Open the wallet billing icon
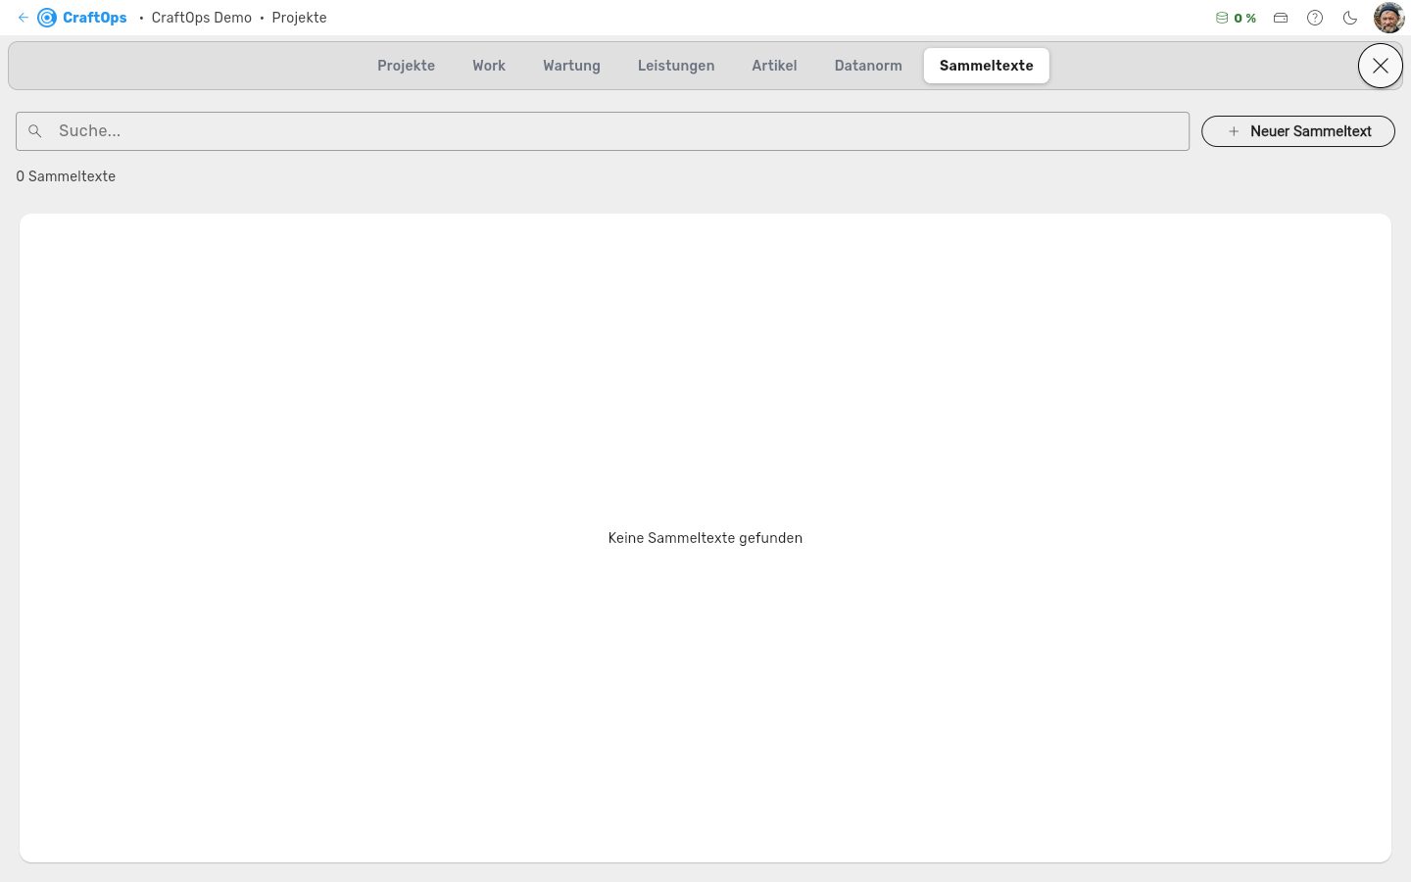 pyautogui.click(x=1281, y=18)
